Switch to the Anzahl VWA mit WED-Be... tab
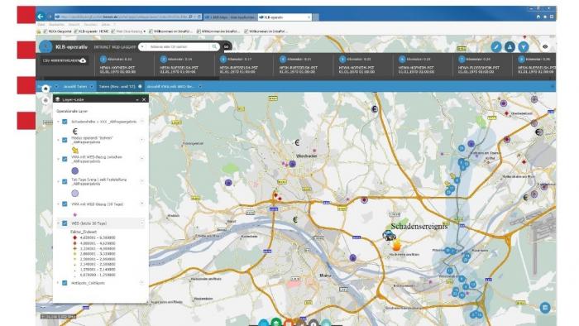Screen dimensions: 579x326 [x=170, y=86]
